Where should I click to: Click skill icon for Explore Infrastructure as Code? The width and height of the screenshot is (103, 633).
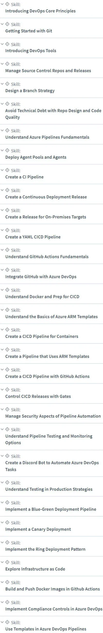(x=7, y=563)
